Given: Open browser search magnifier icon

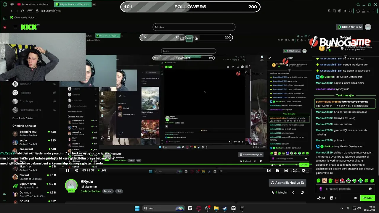Looking at the screenshot, I should coord(358,4).
